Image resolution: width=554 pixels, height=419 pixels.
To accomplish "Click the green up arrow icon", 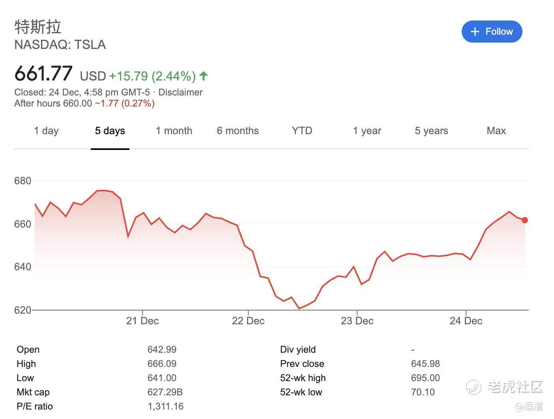I will pos(204,76).
